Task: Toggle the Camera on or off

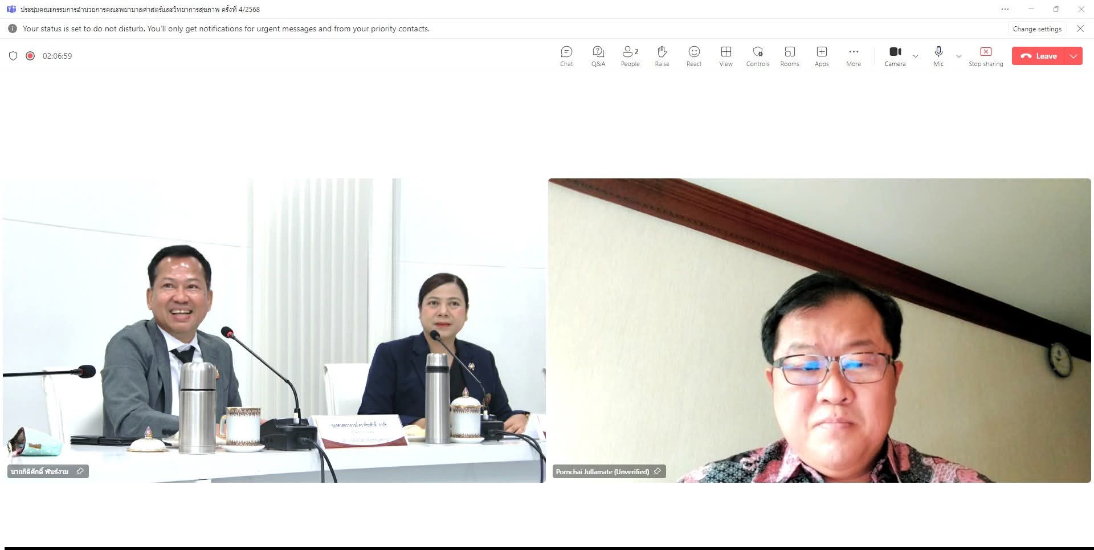Action: (x=895, y=56)
